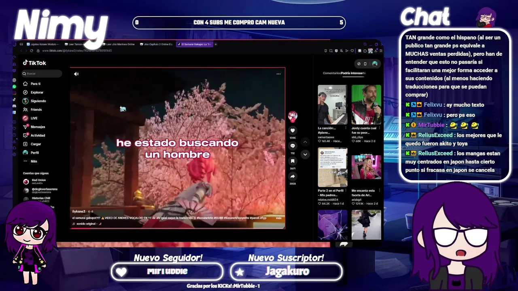This screenshot has height=291, width=518.
Task: Open Mensajes in TikTok navigation
Action: (38, 127)
